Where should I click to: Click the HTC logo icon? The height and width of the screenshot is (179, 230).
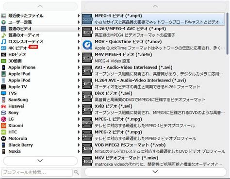pos(3,132)
